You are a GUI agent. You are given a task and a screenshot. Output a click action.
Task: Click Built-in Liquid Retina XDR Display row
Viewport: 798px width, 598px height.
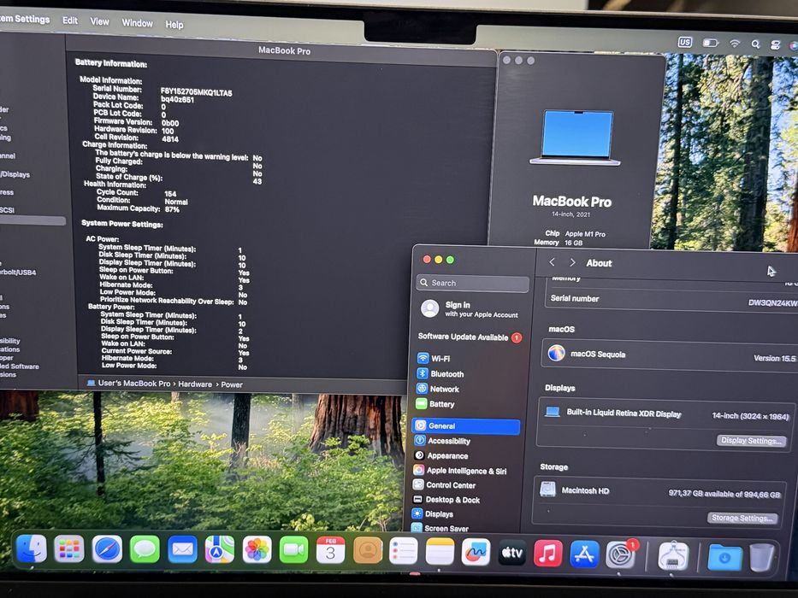point(666,414)
